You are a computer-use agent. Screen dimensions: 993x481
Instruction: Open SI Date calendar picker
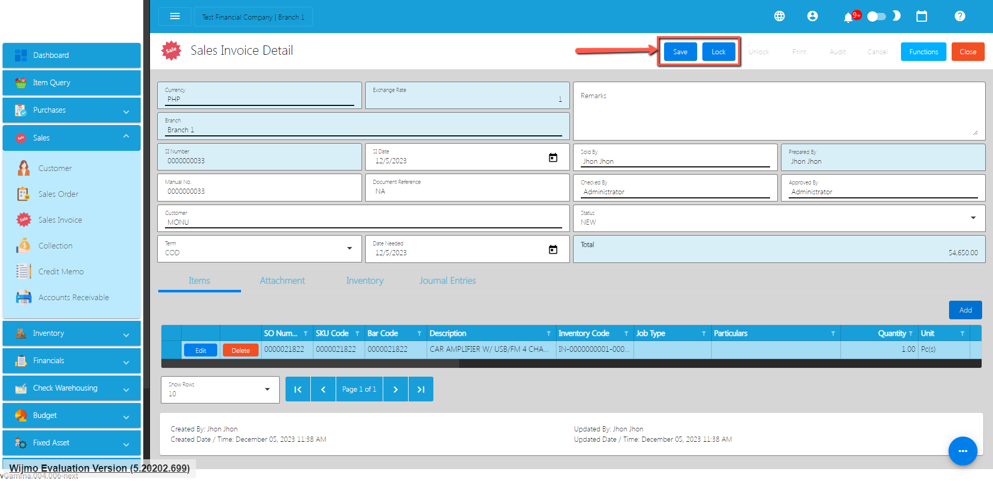(x=553, y=158)
